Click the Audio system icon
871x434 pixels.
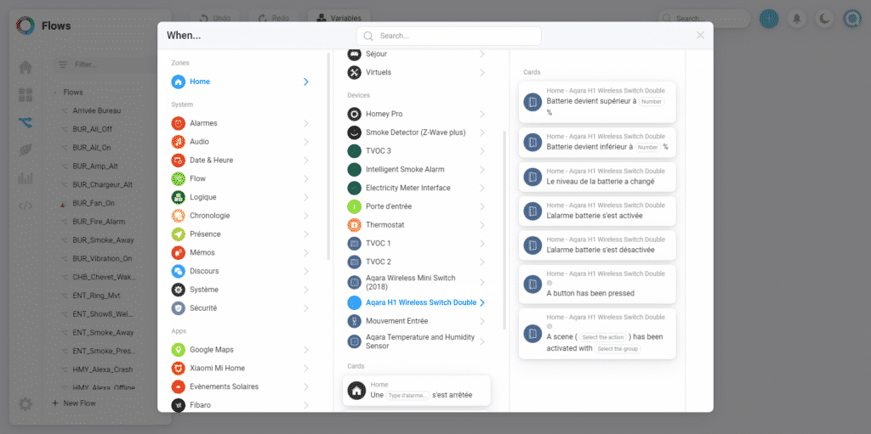coord(179,142)
